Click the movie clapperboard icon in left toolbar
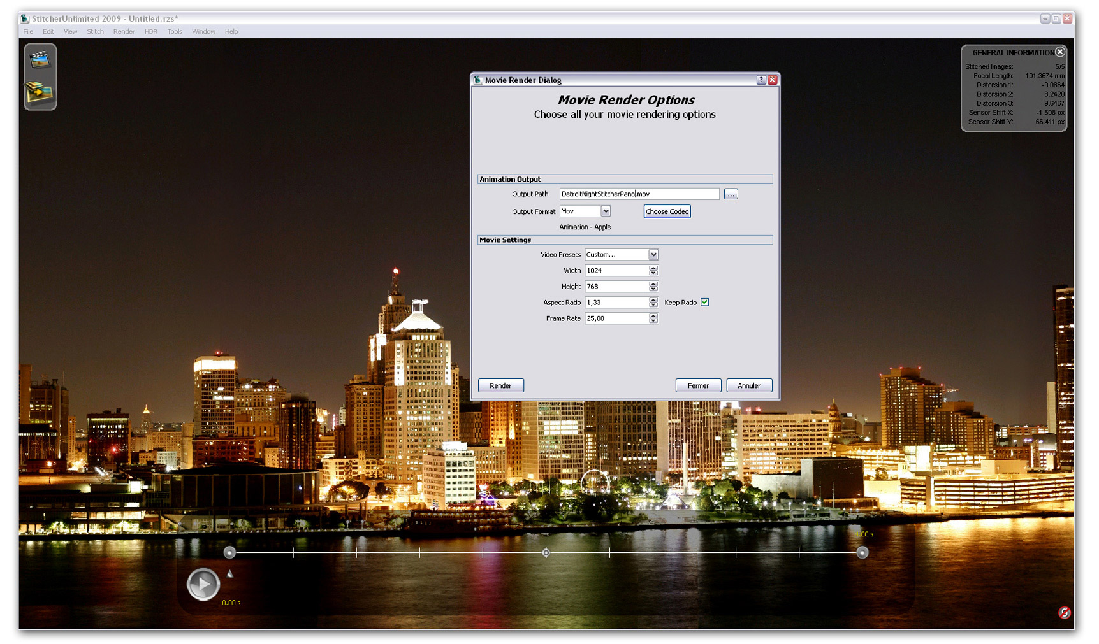Screen dimensions: 1099x644 pyautogui.click(x=40, y=60)
